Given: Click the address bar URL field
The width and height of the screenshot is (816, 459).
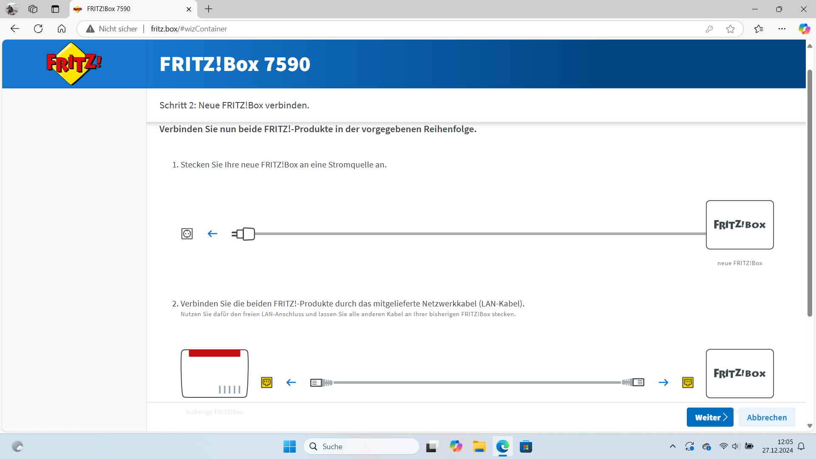Looking at the screenshot, I should tap(382, 29).
